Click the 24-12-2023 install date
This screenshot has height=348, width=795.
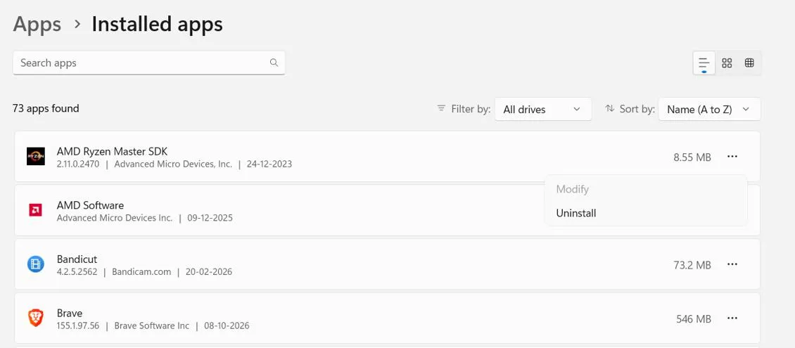pos(269,164)
